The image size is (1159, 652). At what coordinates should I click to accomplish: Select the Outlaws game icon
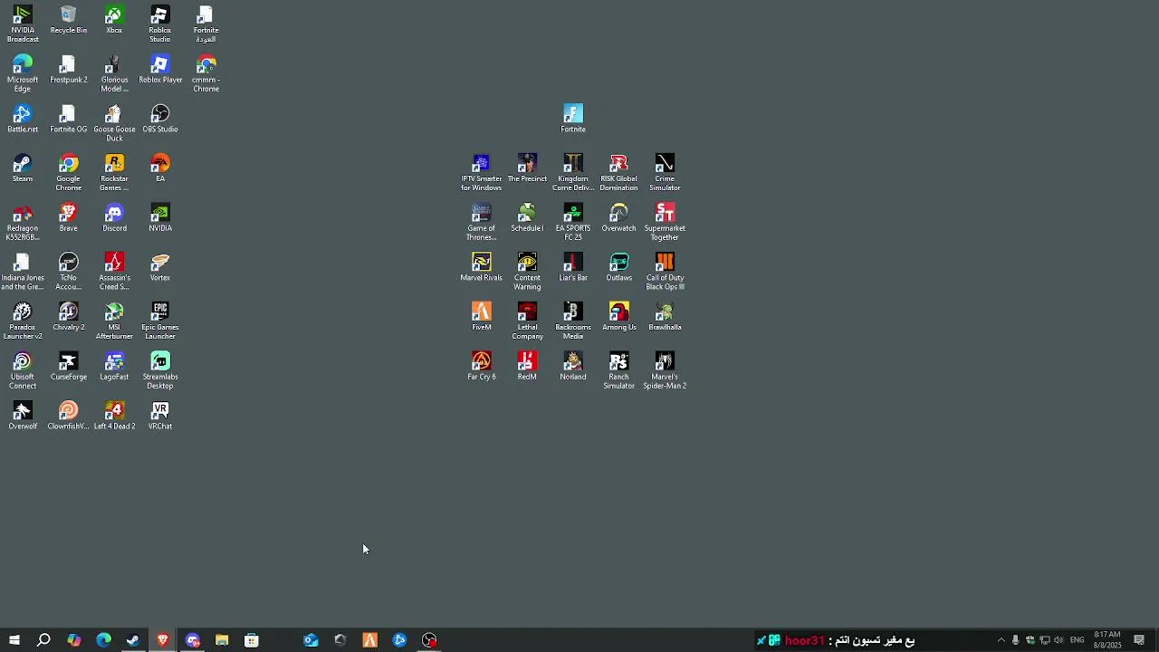point(619,267)
